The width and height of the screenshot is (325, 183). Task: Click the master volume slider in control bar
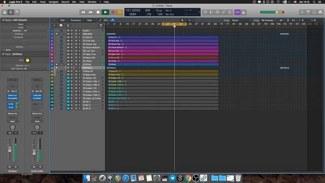(272, 12)
